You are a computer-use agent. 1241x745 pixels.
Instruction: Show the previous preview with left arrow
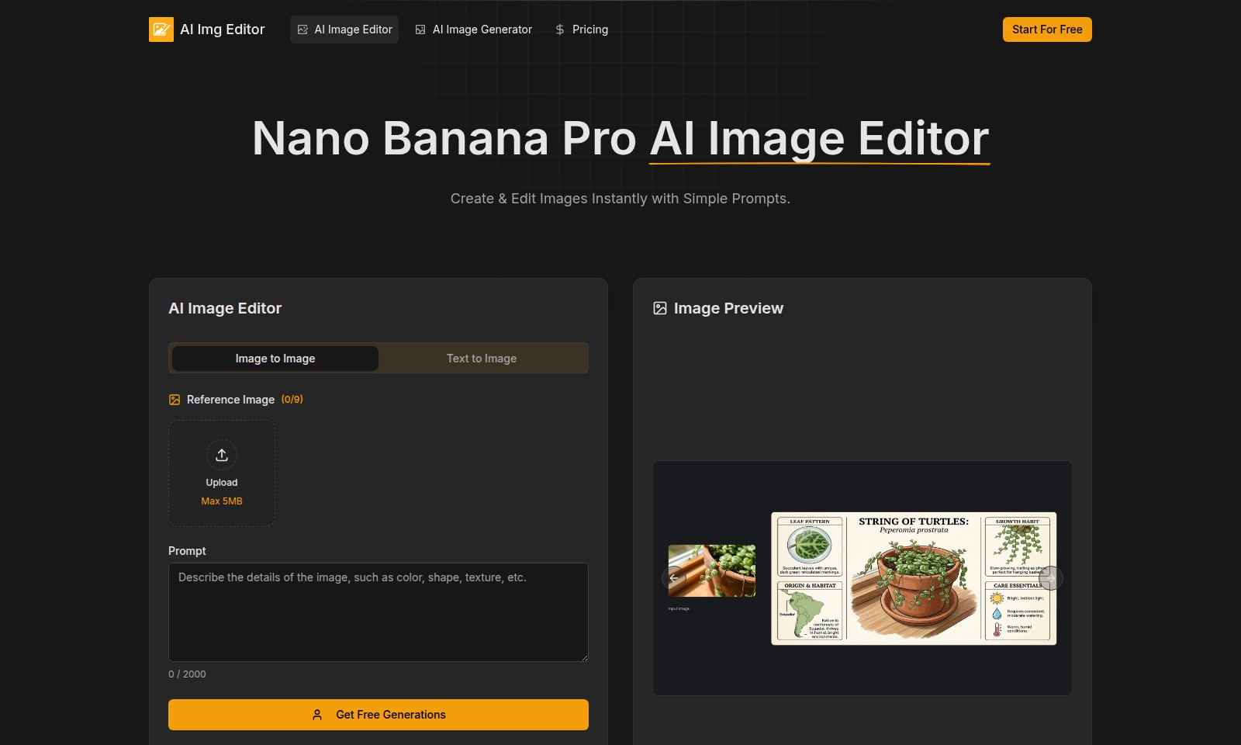click(x=674, y=578)
